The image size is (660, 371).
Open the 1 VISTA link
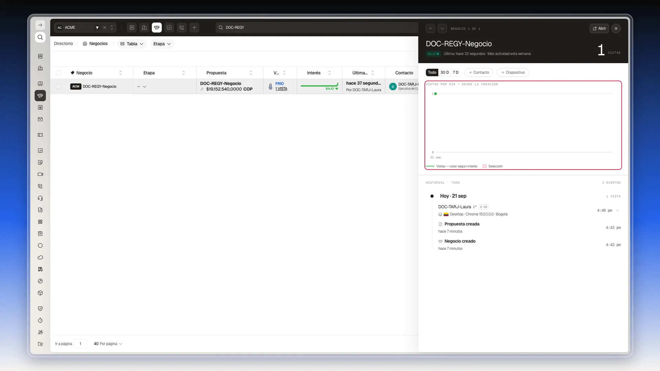point(281,89)
